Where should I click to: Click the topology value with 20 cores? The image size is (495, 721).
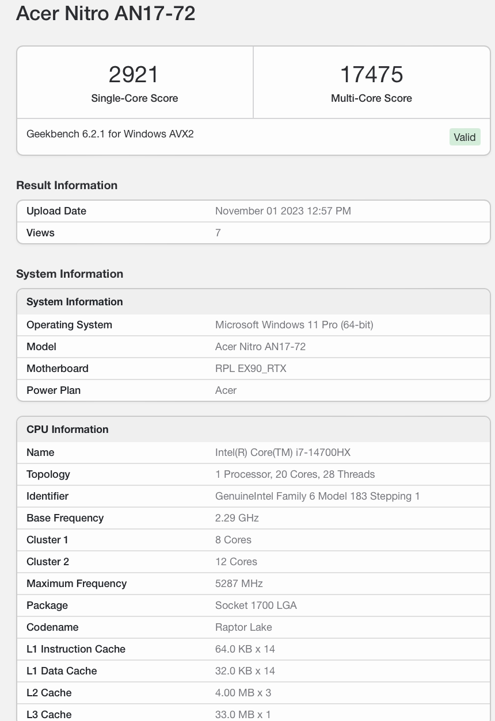pos(295,474)
